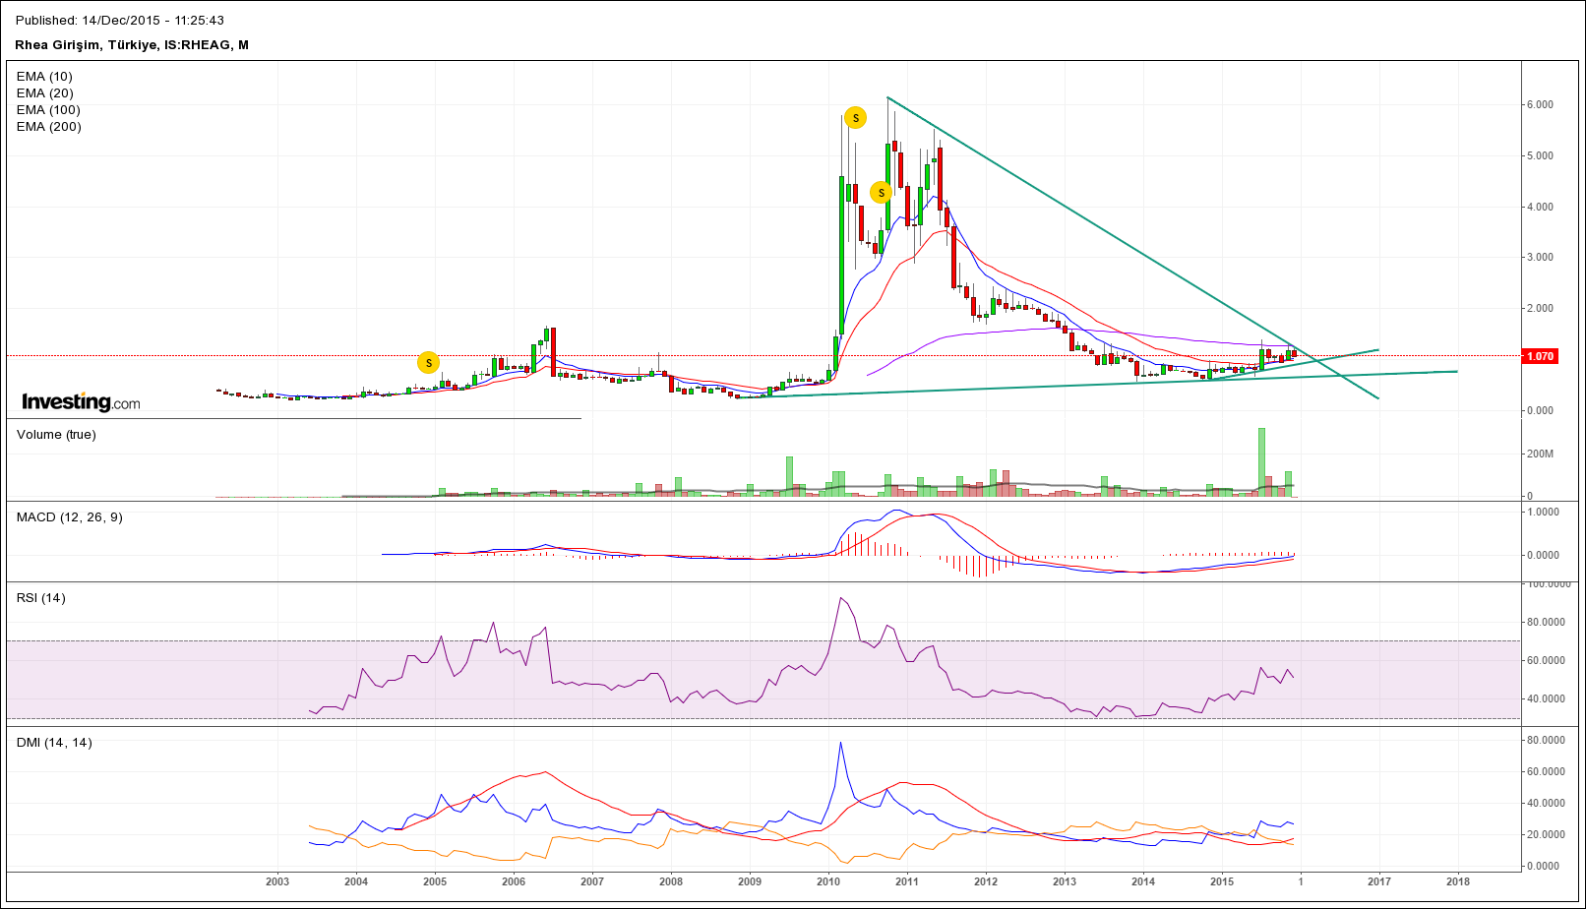Click the 200M label on the volume axis

click(1540, 454)
